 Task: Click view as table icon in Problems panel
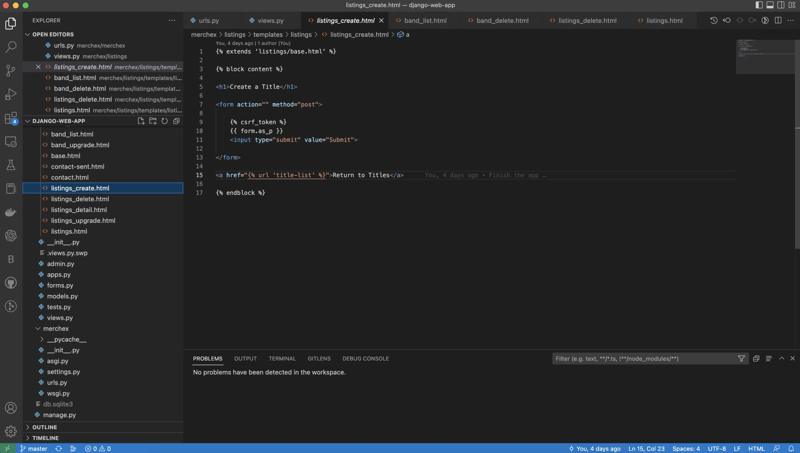coord(769,359)
